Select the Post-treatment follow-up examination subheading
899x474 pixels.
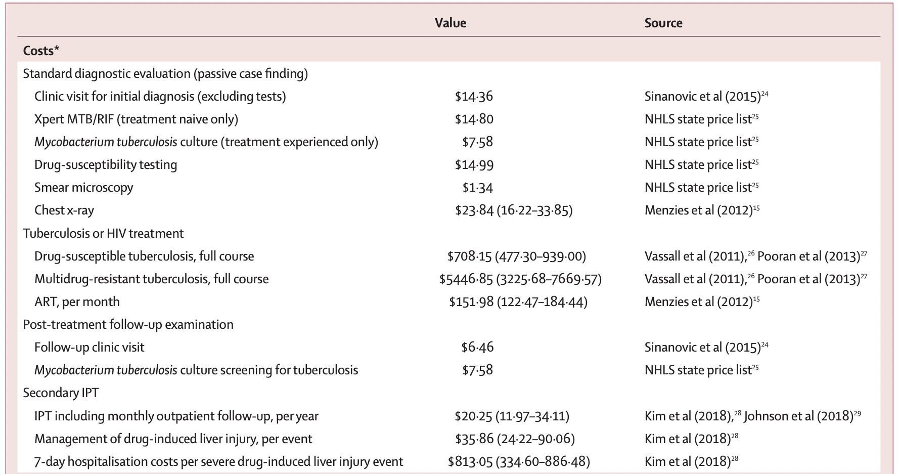click(x=128, y=324)
